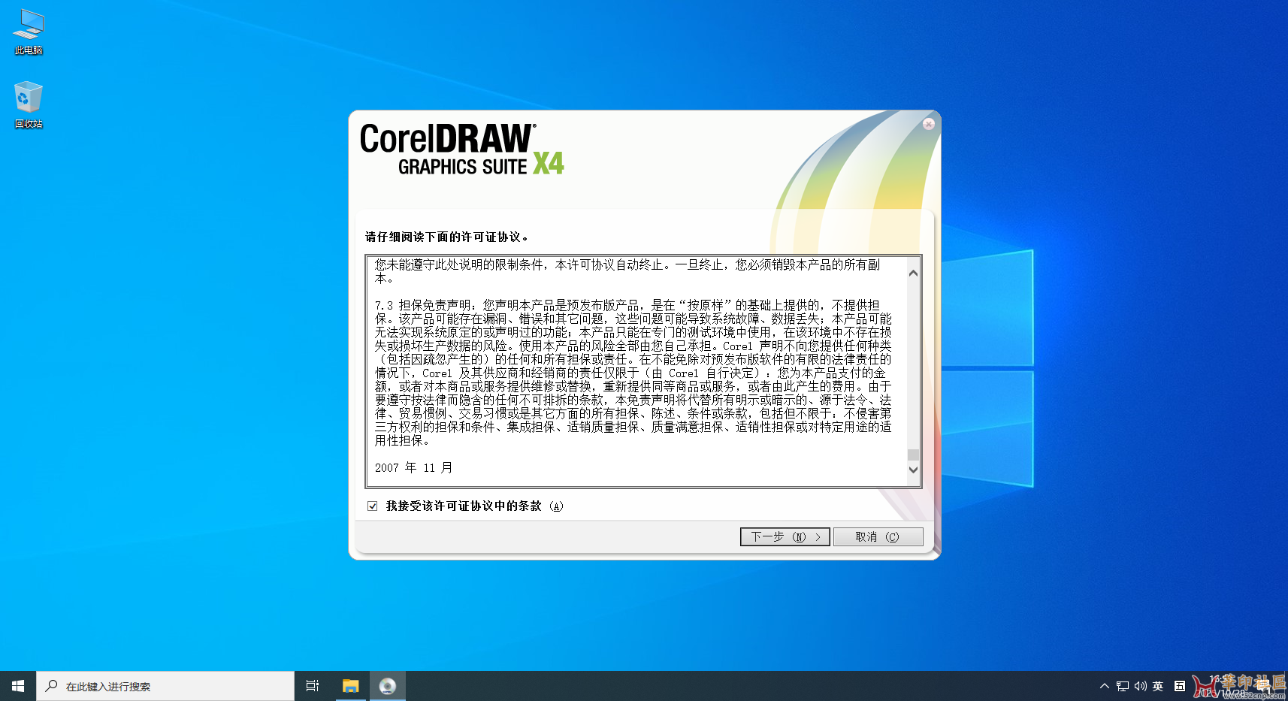Click the 下一步 button to continue installation

pos(785,536)
